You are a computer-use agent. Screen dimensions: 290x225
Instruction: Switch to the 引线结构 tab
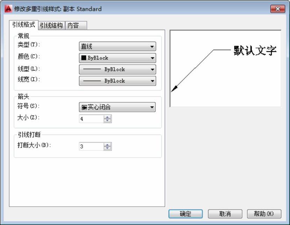51,26
